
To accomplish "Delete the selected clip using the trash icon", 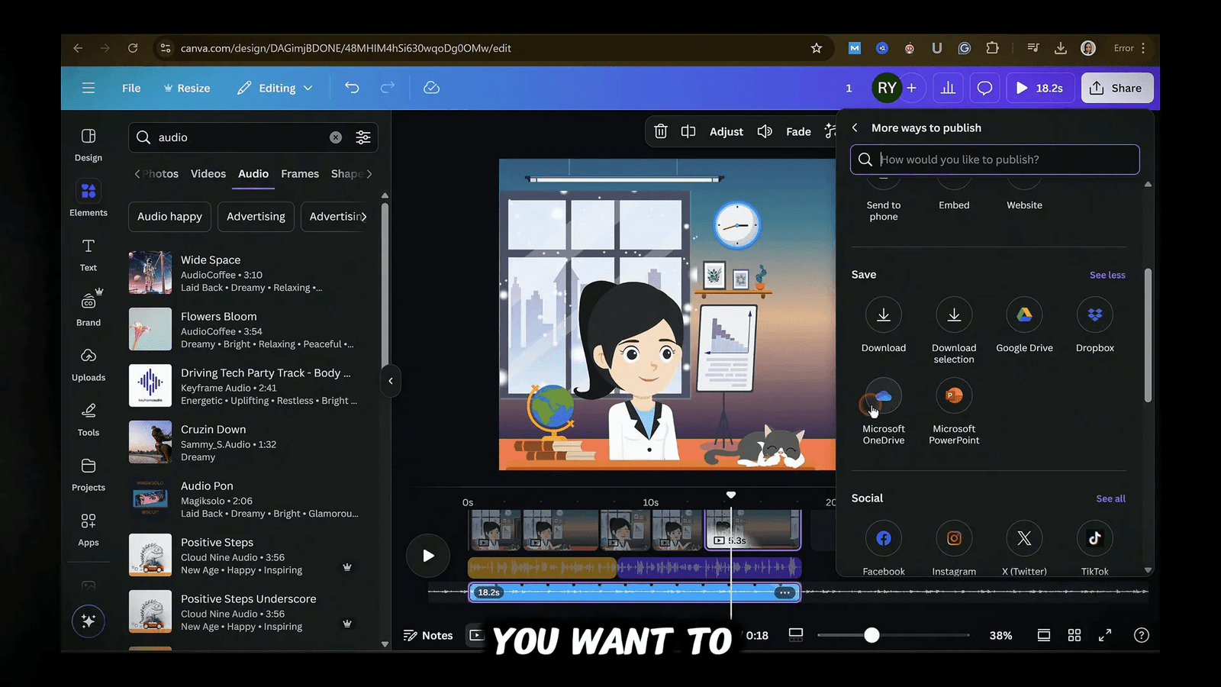I will coord(660,131).
